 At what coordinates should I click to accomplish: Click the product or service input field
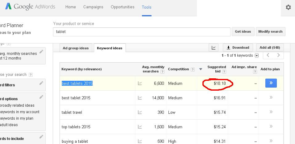click(142, 32)
